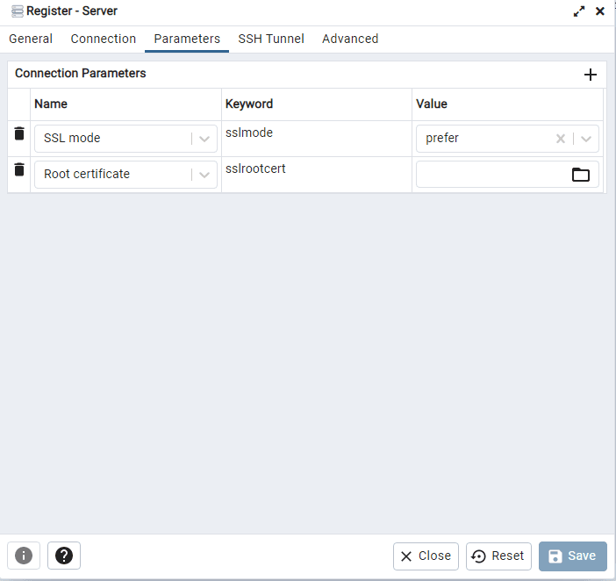Expand the Root certificate name dropdown
This screenshot has height=581, width=616.
coord(204,174)
